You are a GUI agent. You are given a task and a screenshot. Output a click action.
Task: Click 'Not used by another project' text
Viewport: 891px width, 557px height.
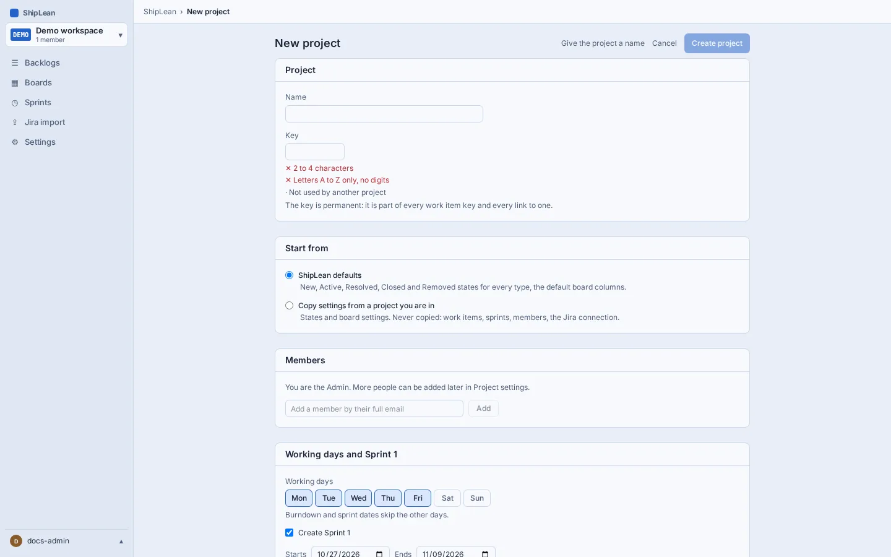(x=337, y=192)
